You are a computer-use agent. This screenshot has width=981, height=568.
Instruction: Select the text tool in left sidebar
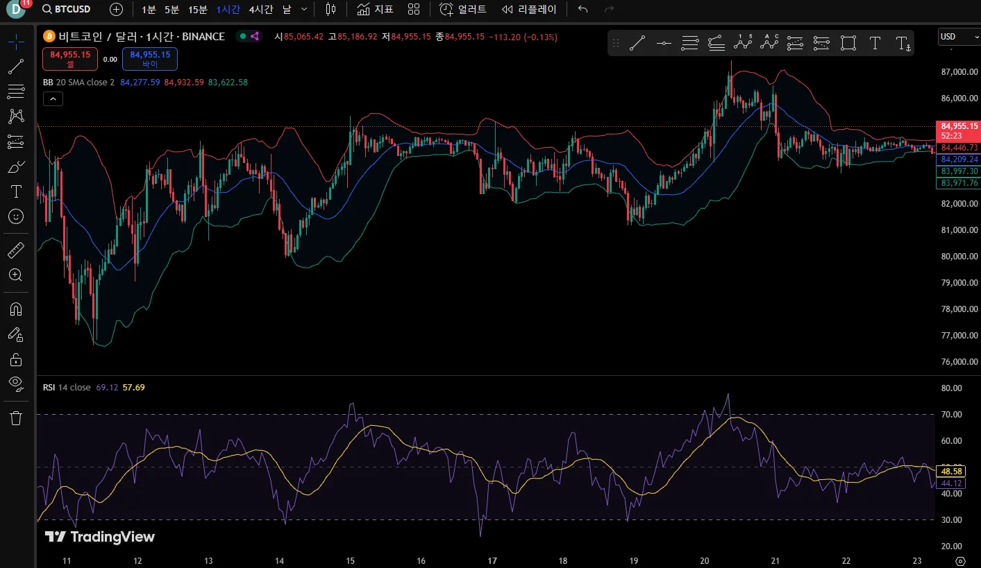pos(15,191)
